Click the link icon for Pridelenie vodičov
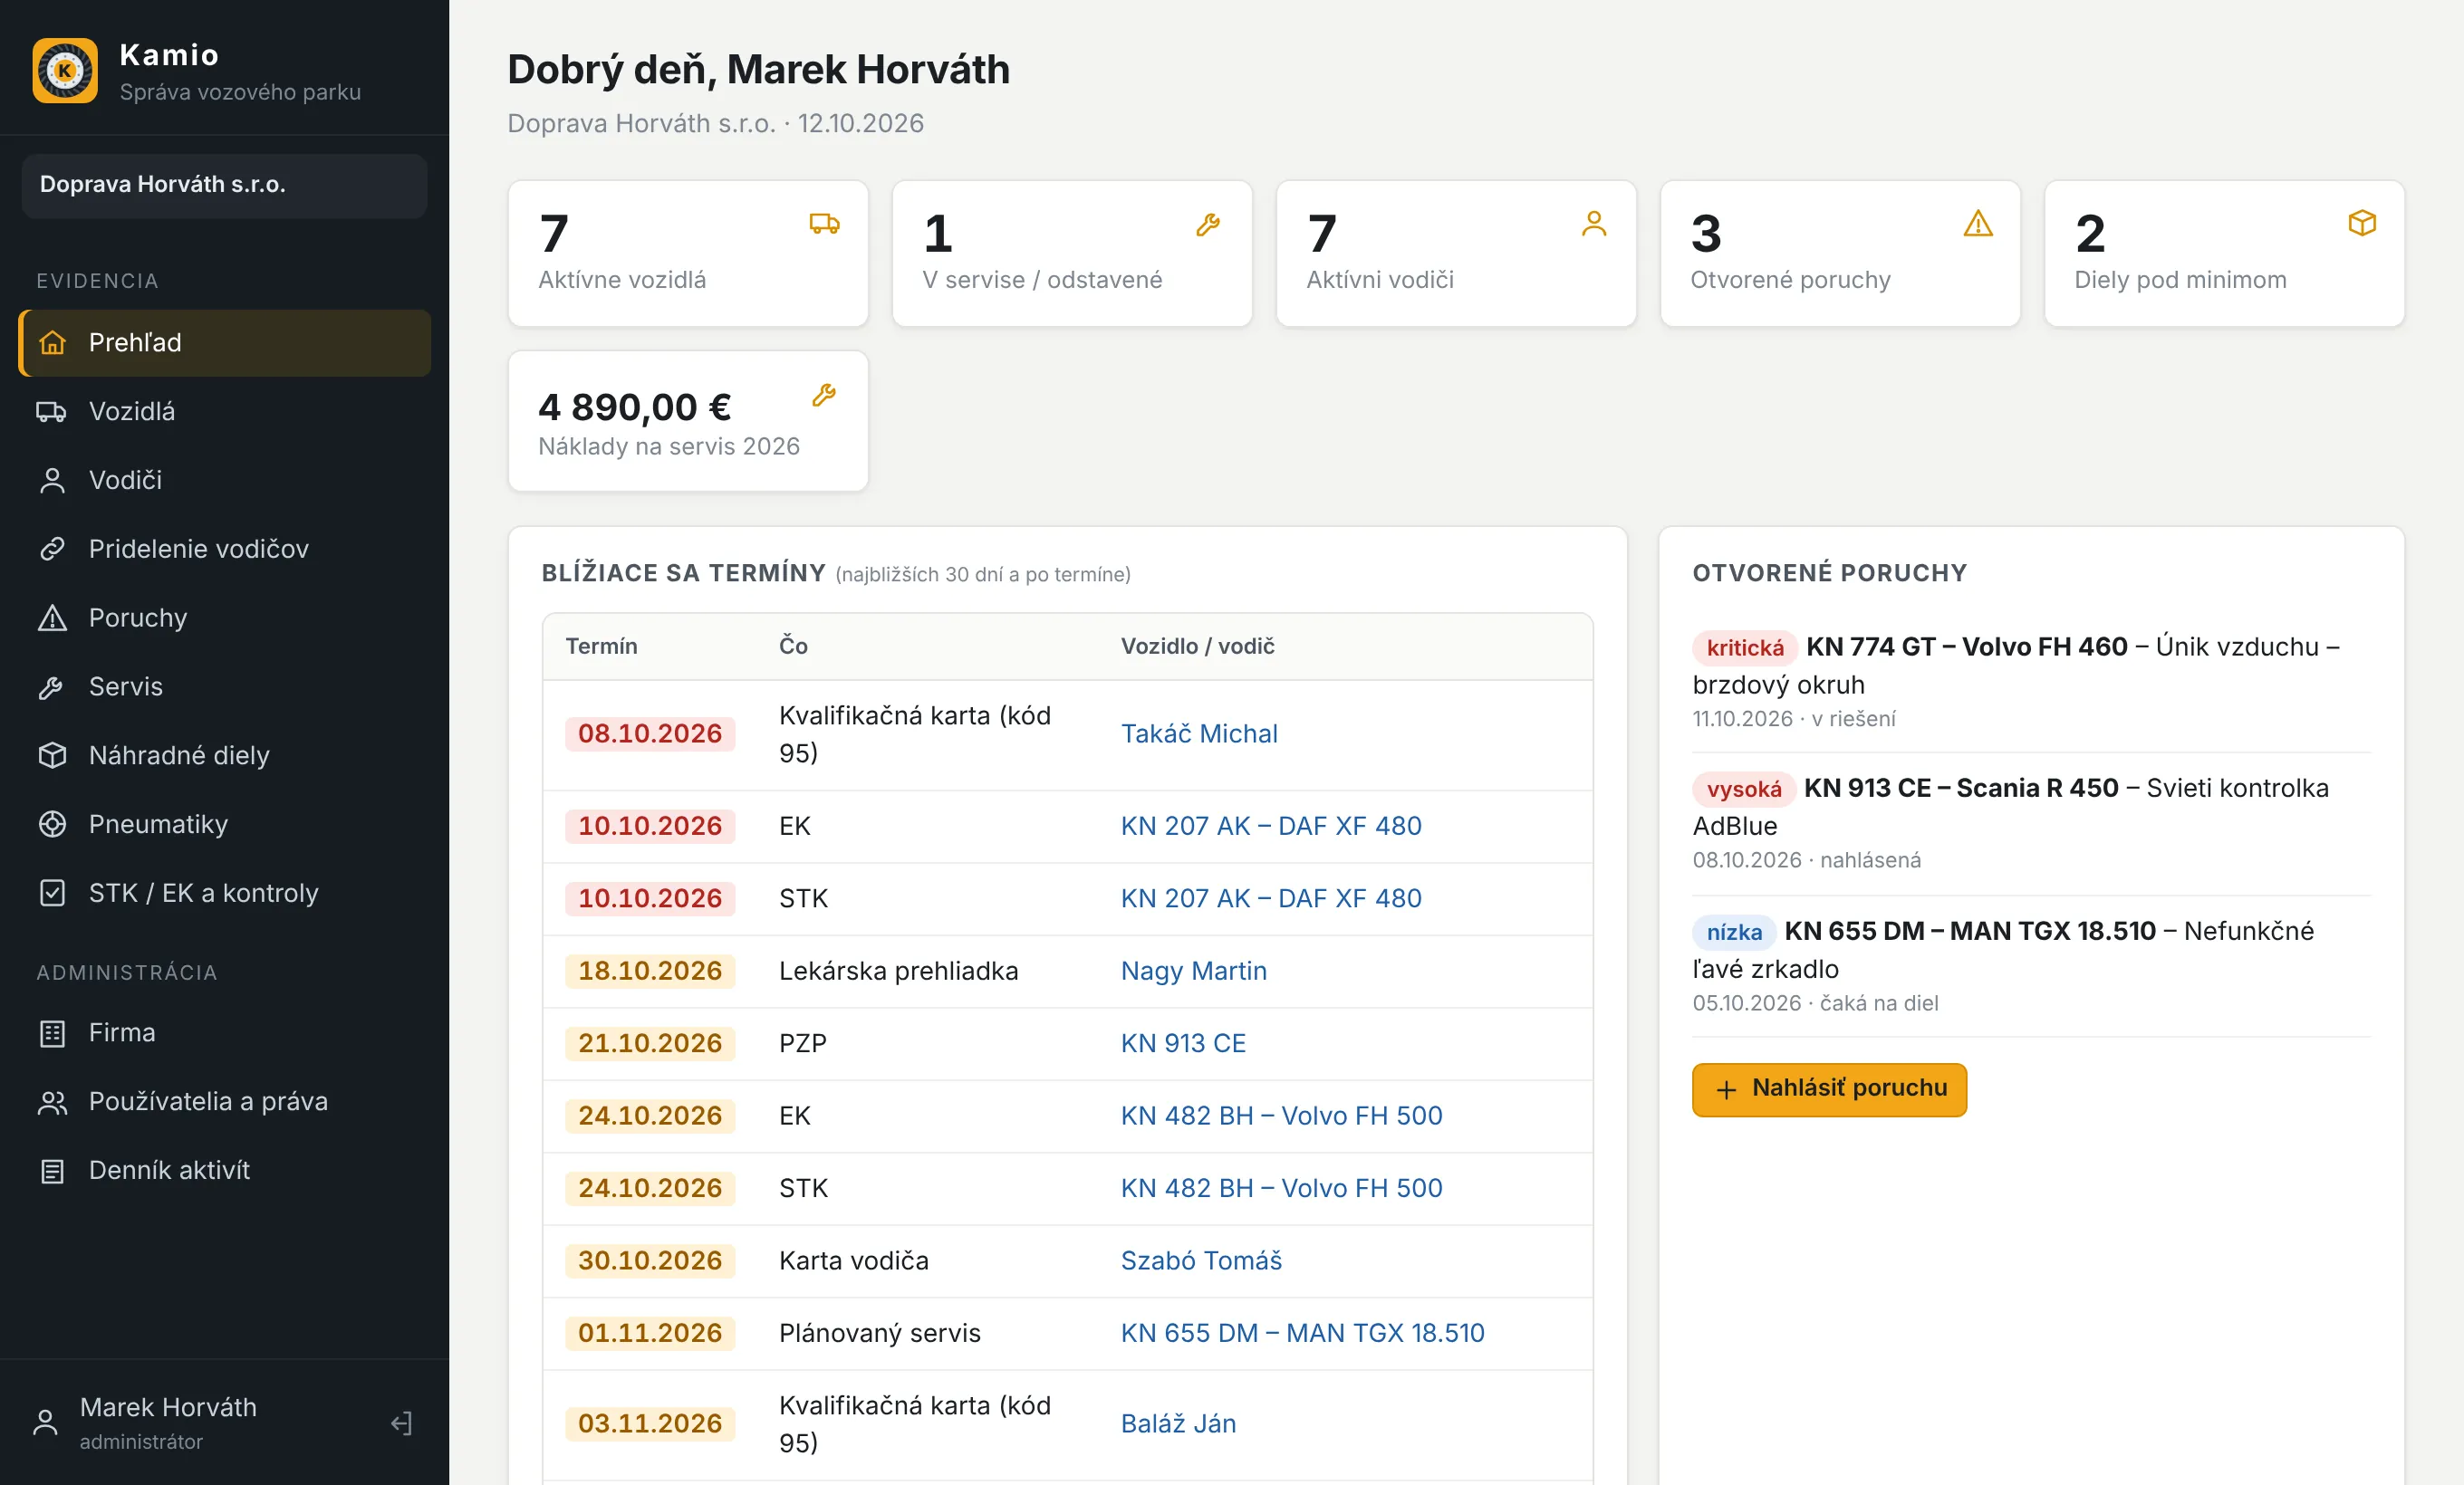This screenshot has width=2464, height=1485. [52, 550]
